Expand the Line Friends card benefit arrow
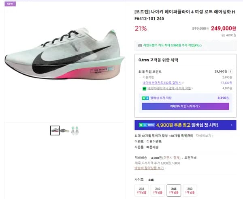Screen dimensions: 243x199 (x=201, y=46)
